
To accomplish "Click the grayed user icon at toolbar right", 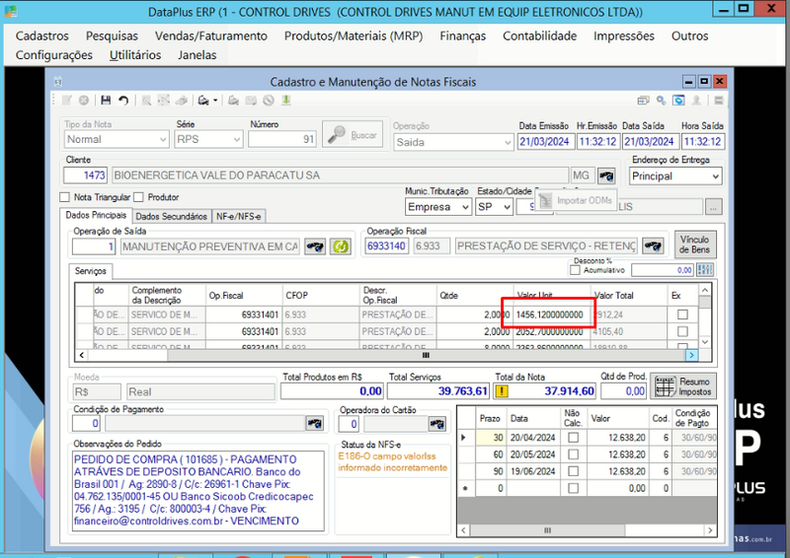I will click(696, 101).
